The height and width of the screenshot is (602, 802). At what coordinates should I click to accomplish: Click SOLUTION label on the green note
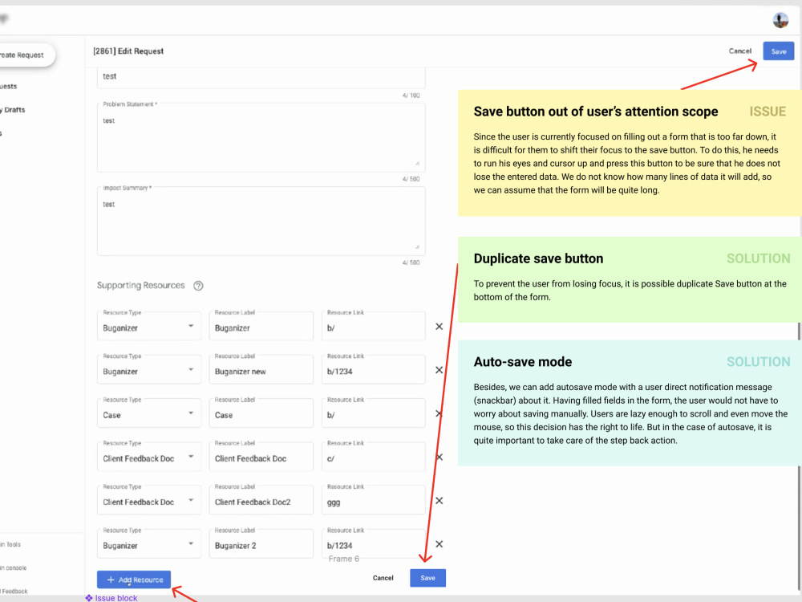click(759, 258)
